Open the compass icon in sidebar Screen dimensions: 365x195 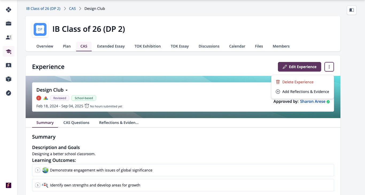[9, 93]
